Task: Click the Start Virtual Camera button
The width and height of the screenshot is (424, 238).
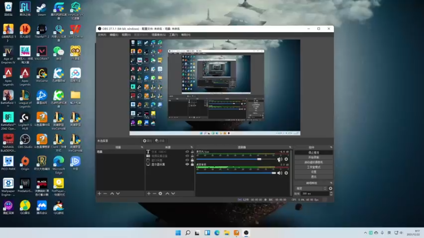Action: 314,162
